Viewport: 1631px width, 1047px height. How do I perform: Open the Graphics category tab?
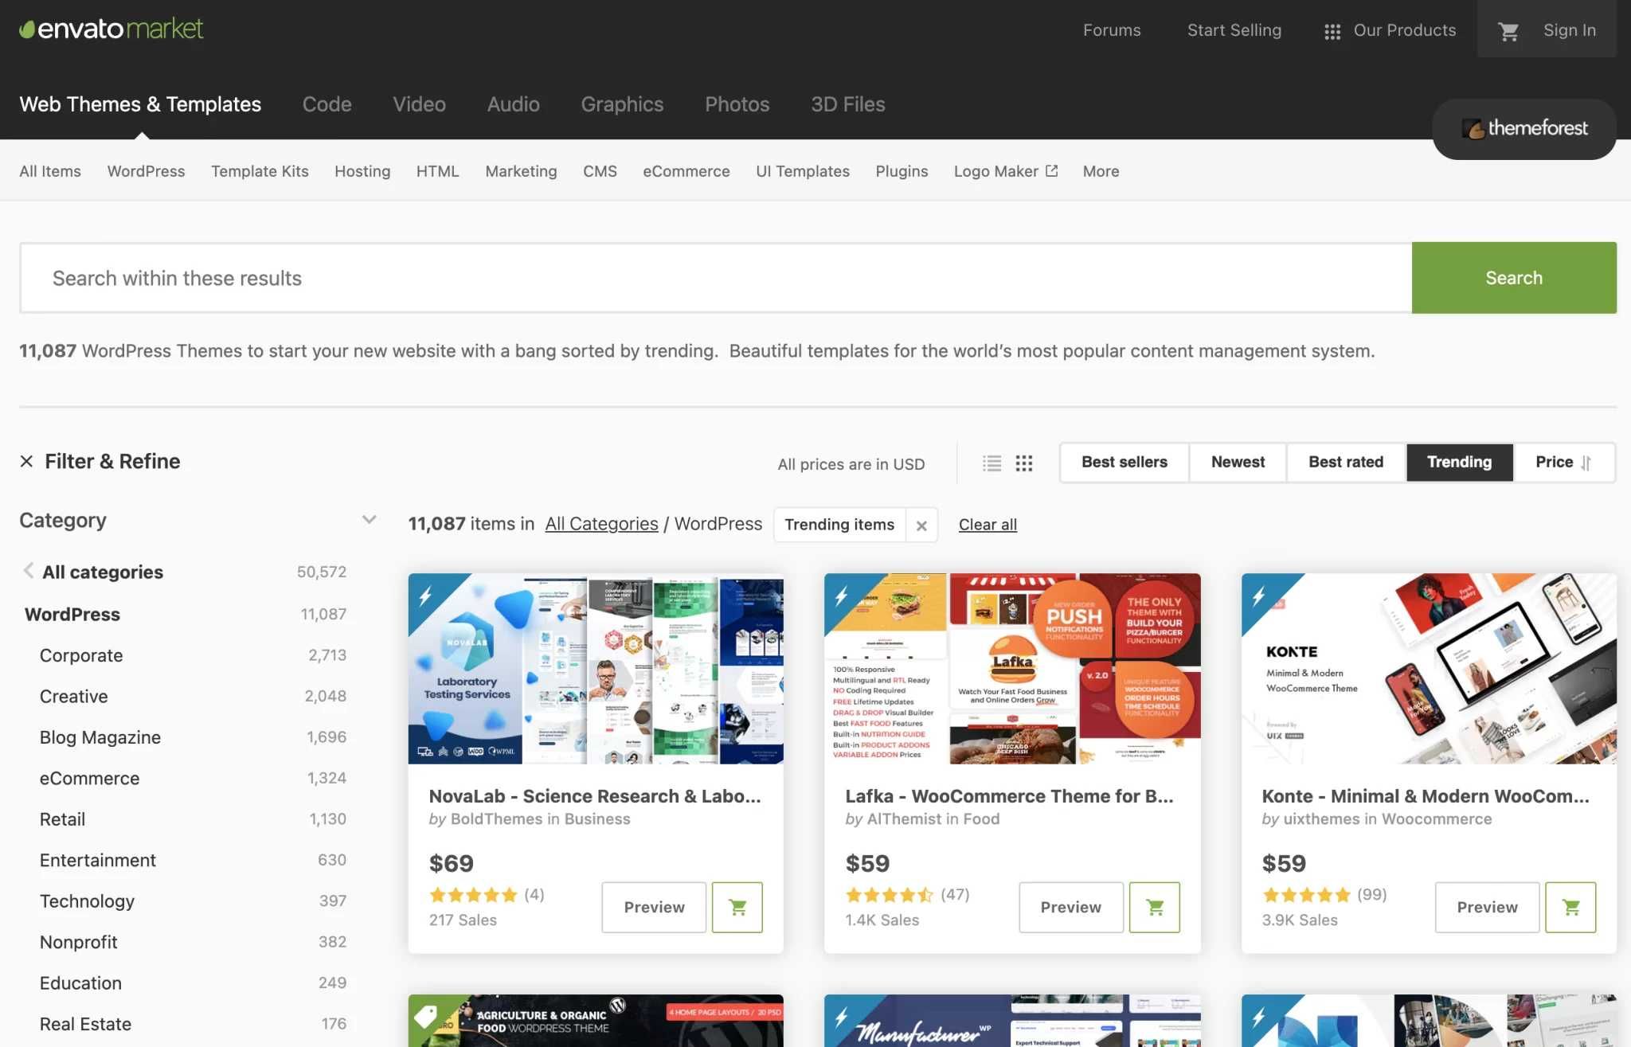(x=622, y=104)
